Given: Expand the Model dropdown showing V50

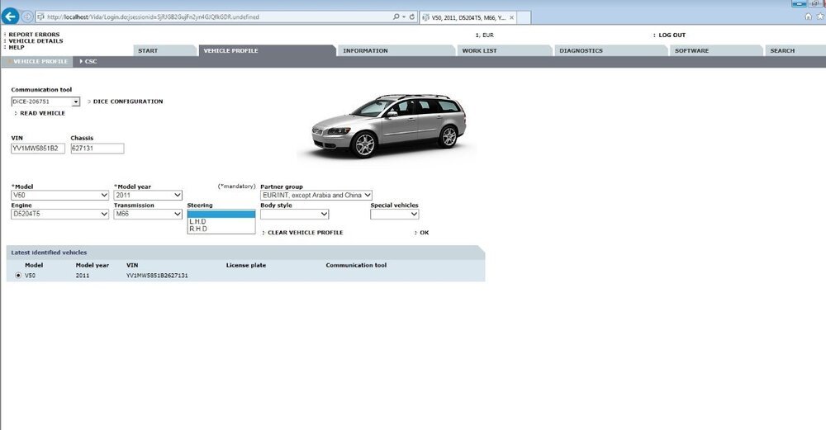Looking at the screenshot, I should pos(59,196).
